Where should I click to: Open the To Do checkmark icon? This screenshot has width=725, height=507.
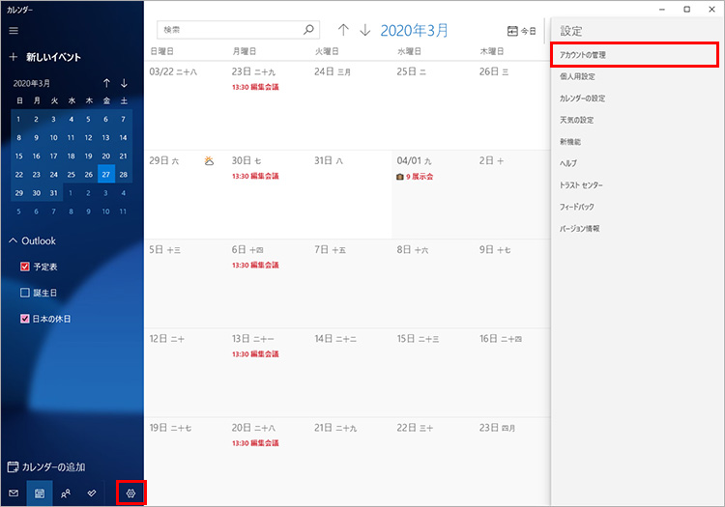click(92, 493)
